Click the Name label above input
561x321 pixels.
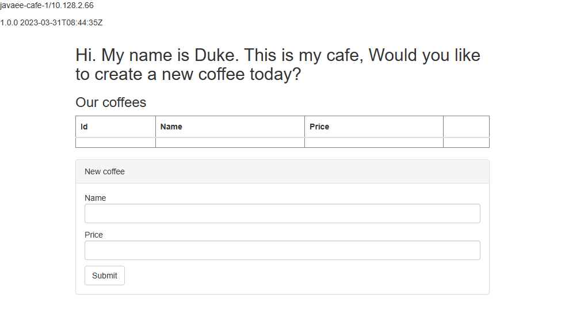coord(96,198)
